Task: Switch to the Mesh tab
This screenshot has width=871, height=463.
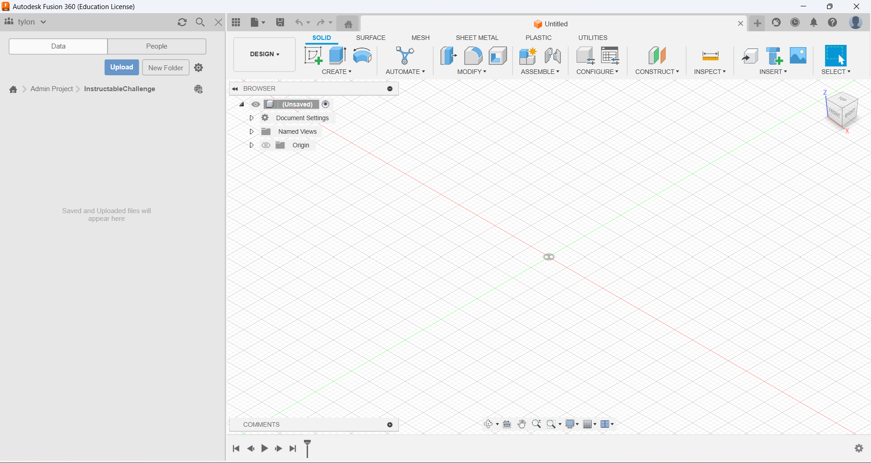Action: pos(421,38)
